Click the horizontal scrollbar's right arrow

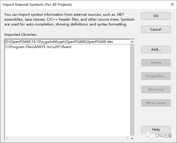pyautogui.click(x=128, y=138)
